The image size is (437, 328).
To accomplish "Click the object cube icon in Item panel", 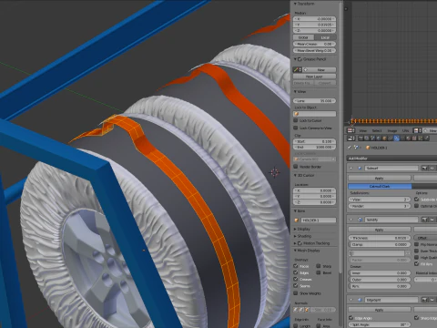I will tap(297, 220).
